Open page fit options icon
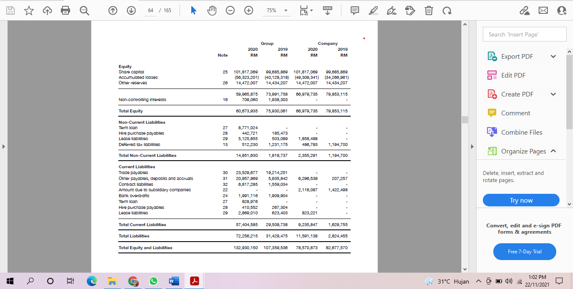Image resolution: width=573 pixels, height=289 pixels. point(307,10)
